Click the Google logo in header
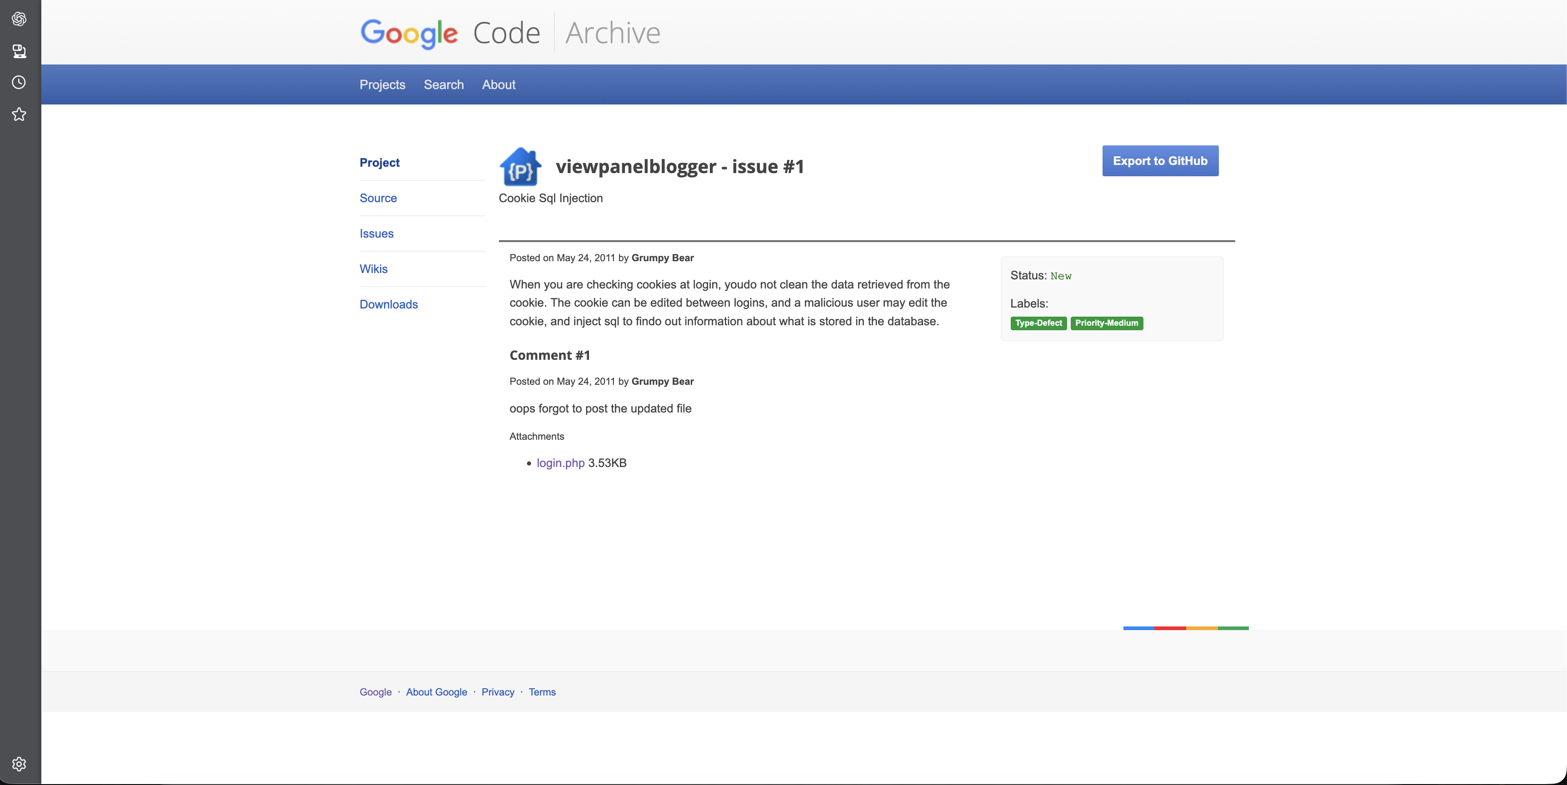Screen dimensions: 1567x785 coord(409,34)
